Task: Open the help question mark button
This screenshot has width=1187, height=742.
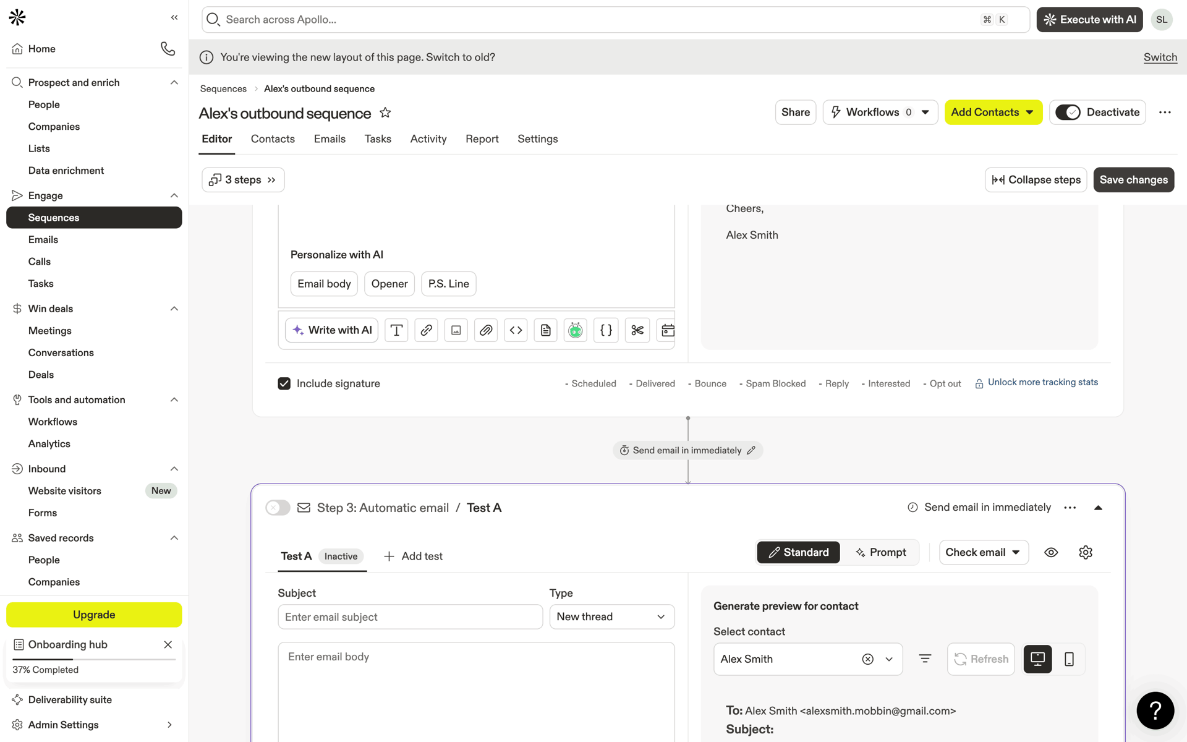Action: pos(1155,710)
